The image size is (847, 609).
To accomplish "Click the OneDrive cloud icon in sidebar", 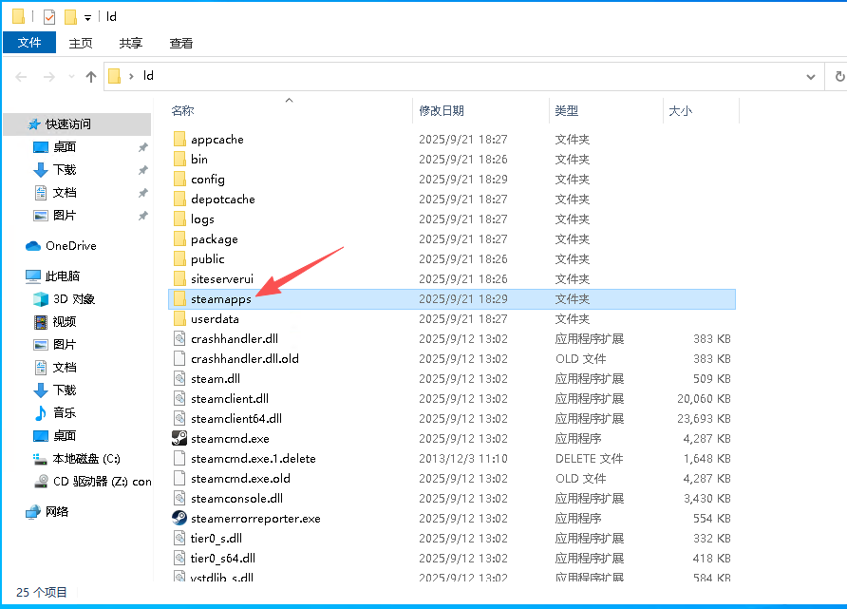I will (x=33, y=246).
